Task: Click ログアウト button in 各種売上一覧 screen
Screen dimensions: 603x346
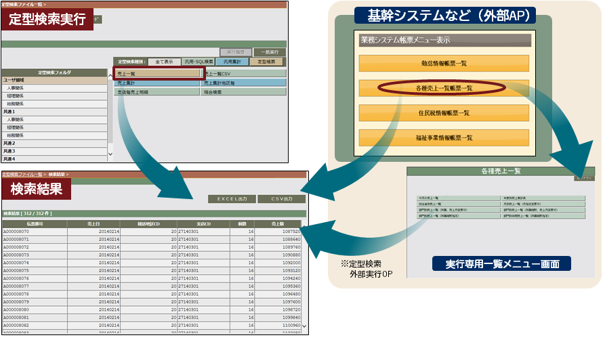Action: point(584,178)
